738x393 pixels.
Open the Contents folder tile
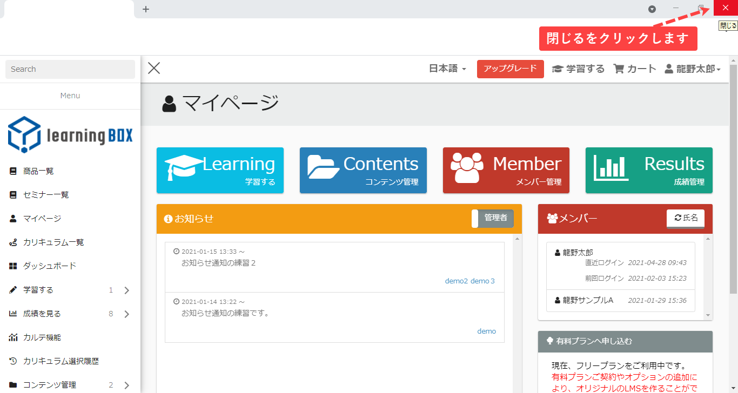click(363, 170)
